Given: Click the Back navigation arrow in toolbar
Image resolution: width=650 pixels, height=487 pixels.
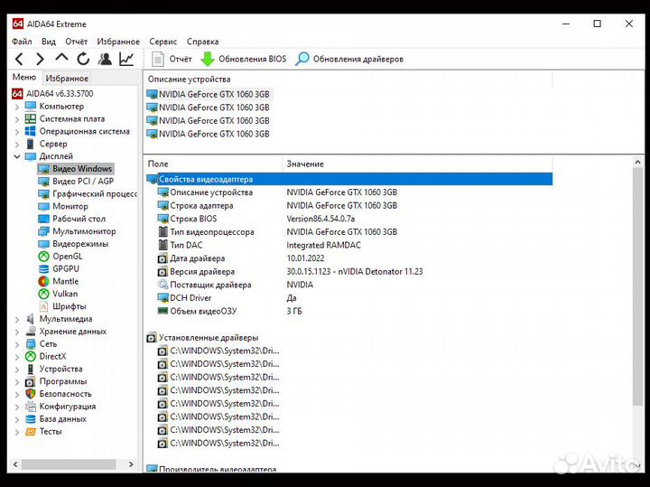Looking at the screenshot, I should click(19, 59).
